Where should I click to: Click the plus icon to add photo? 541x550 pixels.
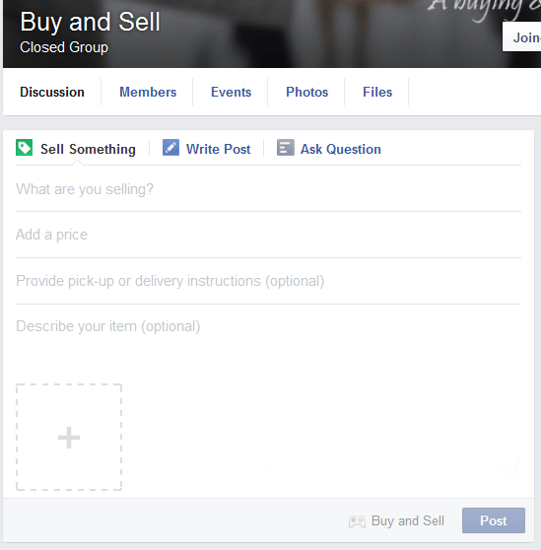click(69, 438)
